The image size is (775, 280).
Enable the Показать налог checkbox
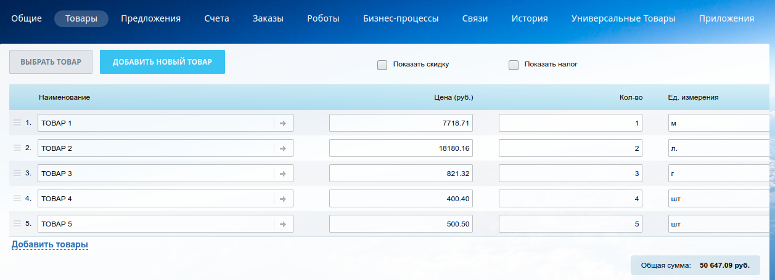(514, 65)
